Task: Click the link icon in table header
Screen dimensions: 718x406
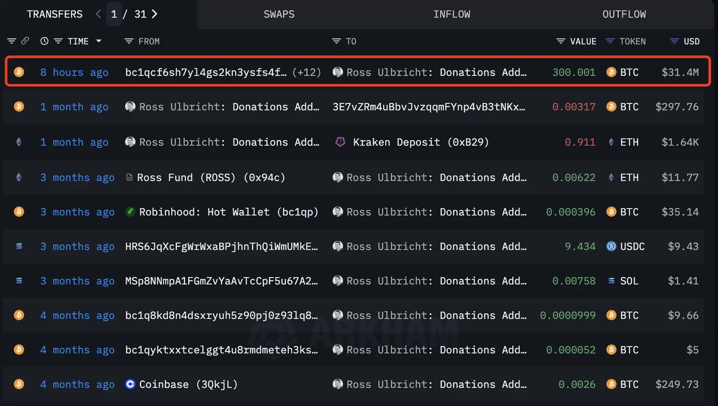Action: (x=25, y=41)
